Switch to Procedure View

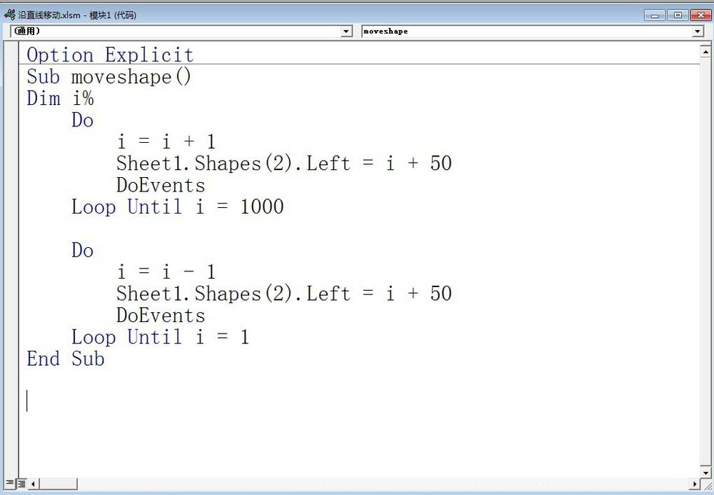point(9,484)
